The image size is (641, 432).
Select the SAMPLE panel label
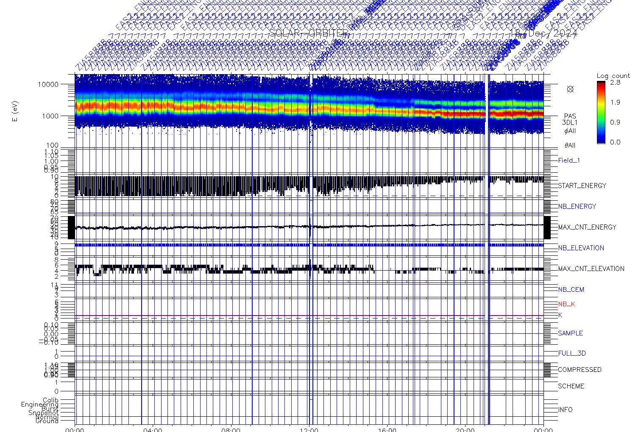pyautogui.click(x=570, y=333)
